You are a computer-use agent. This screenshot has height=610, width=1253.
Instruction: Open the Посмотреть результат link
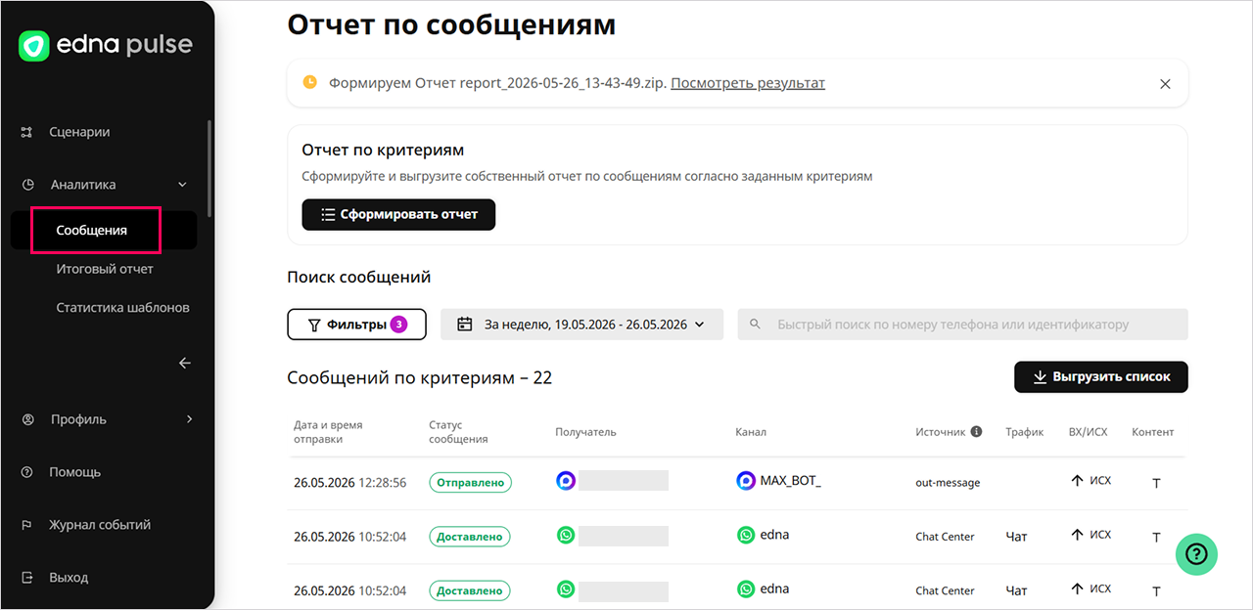(748, 83)
